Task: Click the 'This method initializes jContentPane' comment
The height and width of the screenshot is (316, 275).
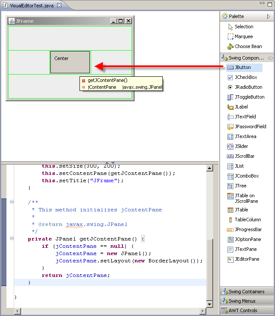Action: 100,210
